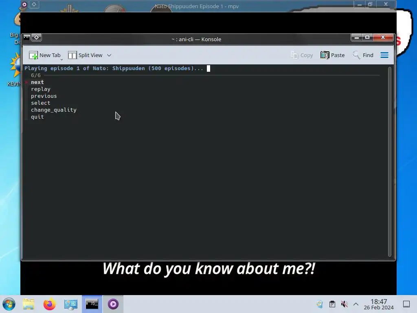Click the mpv subtitle text area
The width and height of the screenshot is (417, 313).
tap(209, 269)
